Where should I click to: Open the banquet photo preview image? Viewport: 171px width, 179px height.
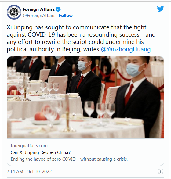85,97
